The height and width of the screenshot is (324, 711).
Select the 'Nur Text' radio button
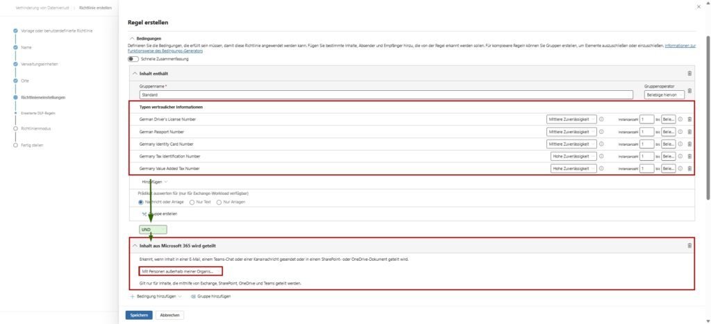[x=192, y=202]
